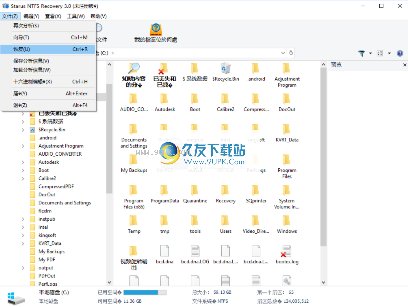Select Calibre2 folder icon in file grid
The height and width of the screenshot is (307, 408).
(226, 99)
